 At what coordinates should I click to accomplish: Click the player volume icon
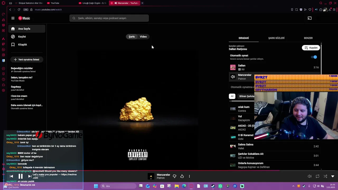point(309,176)
